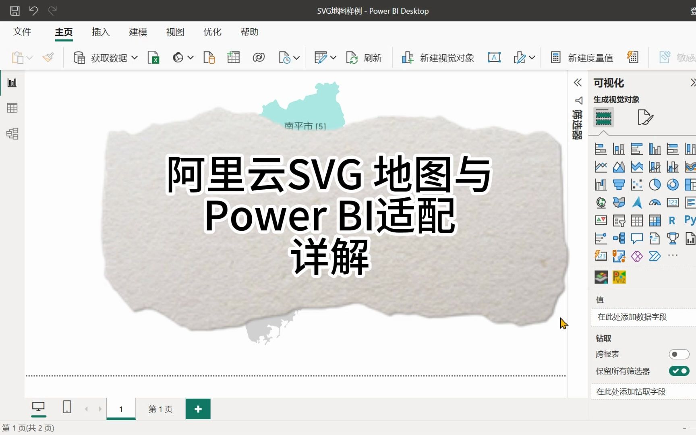This screenshot has width=696, height=435.
Task: Open the 优化 ribbon tab
Action: click(212, 32)
